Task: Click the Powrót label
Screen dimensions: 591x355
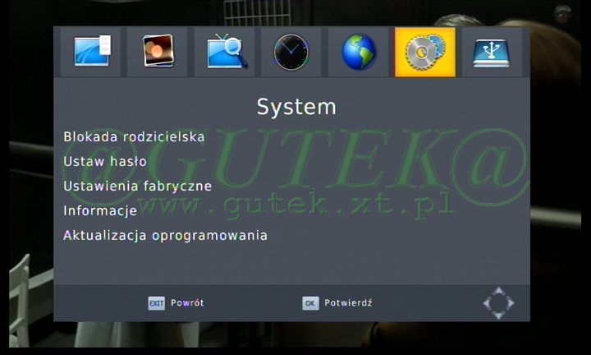Action: (x=187, y=302)
